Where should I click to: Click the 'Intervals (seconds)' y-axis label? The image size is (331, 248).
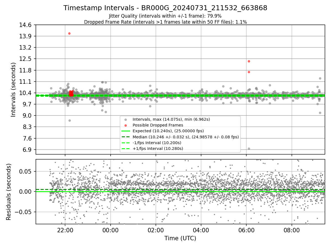(14, 90)
